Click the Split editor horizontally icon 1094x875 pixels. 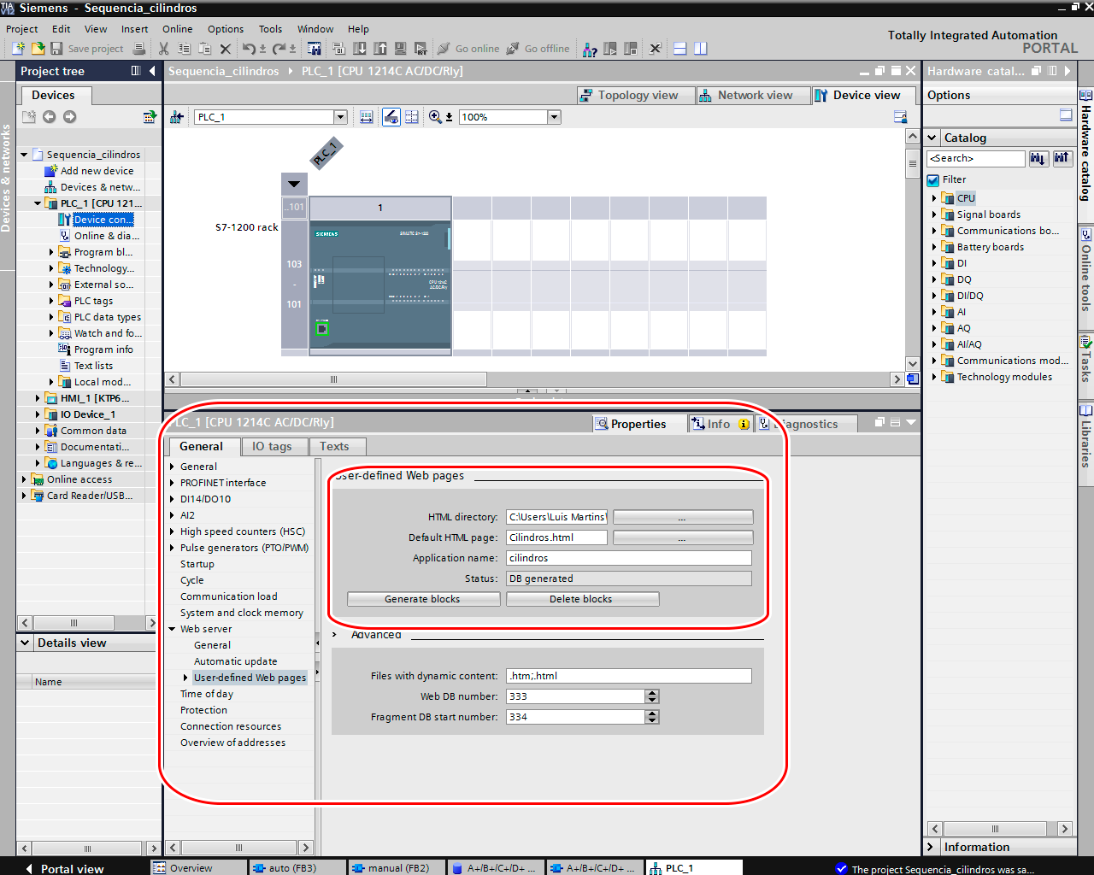680,49
